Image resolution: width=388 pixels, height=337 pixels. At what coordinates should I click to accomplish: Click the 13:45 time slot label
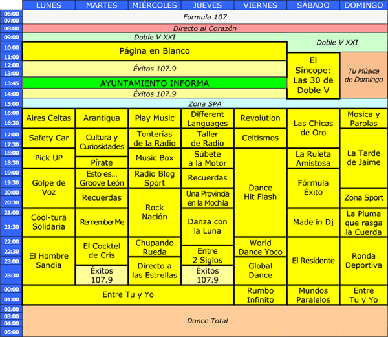12,83
